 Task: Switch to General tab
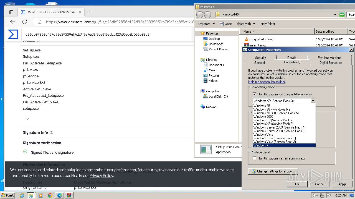tap(260, 63)
